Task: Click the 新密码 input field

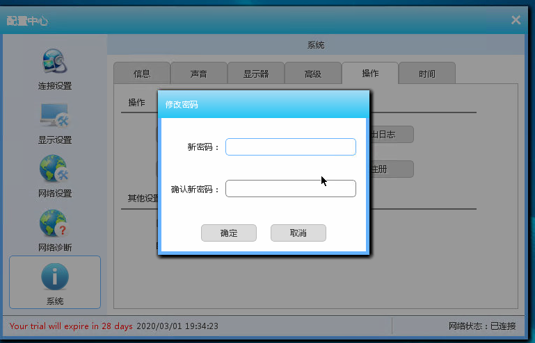Action: point(290,147)
